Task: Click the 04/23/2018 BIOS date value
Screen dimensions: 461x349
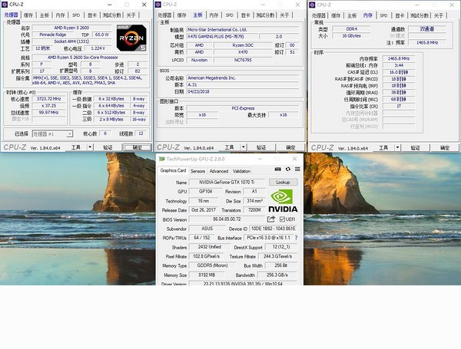Action: tap(243, 91)
